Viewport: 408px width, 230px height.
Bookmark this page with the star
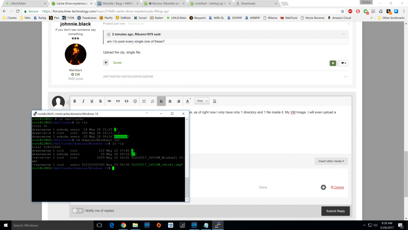(342, 11)
